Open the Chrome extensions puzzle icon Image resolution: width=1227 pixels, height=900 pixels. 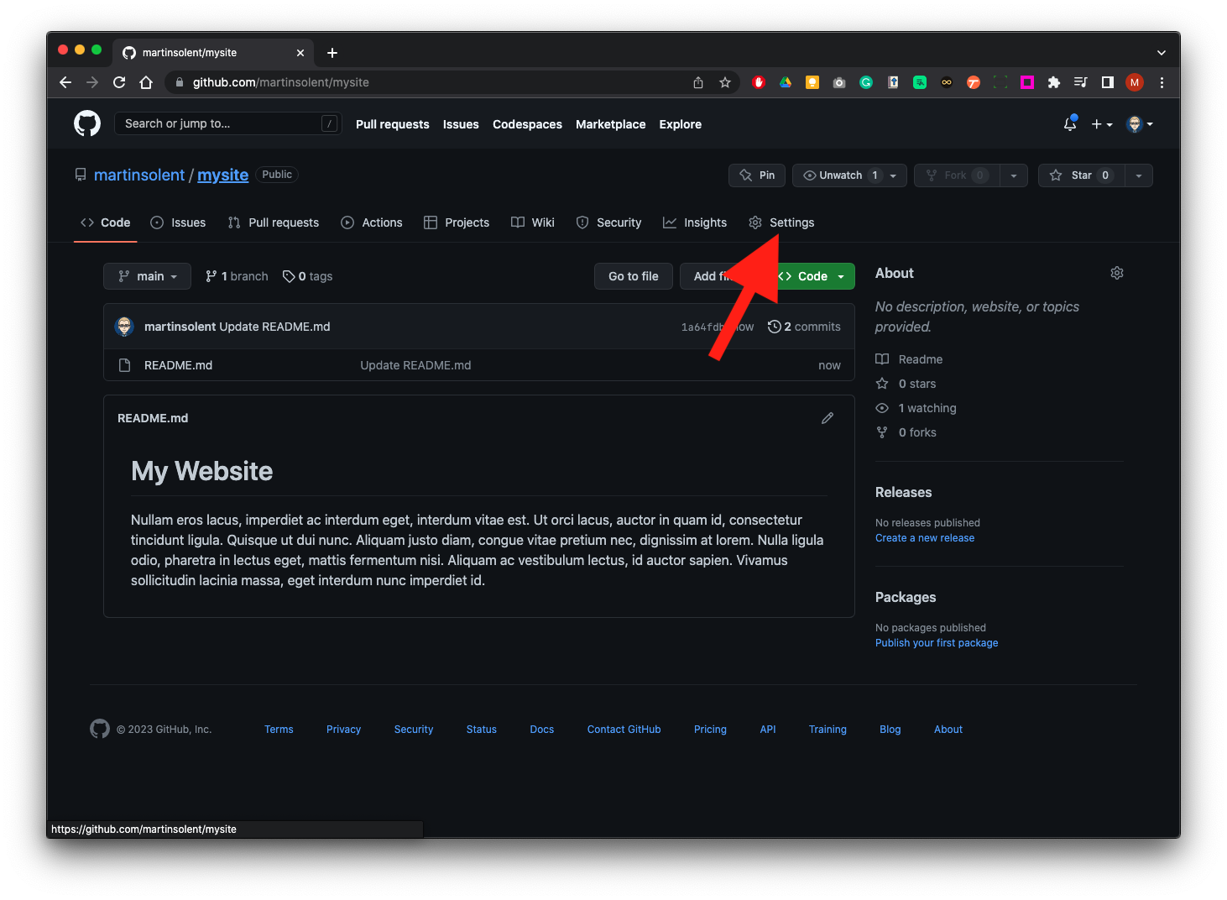point(1054,82)
